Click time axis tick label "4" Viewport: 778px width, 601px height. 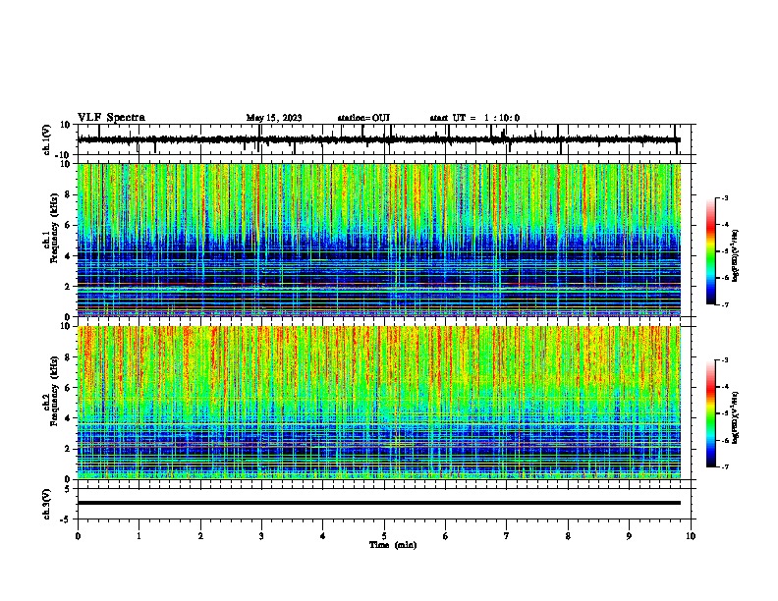point(322,536)
